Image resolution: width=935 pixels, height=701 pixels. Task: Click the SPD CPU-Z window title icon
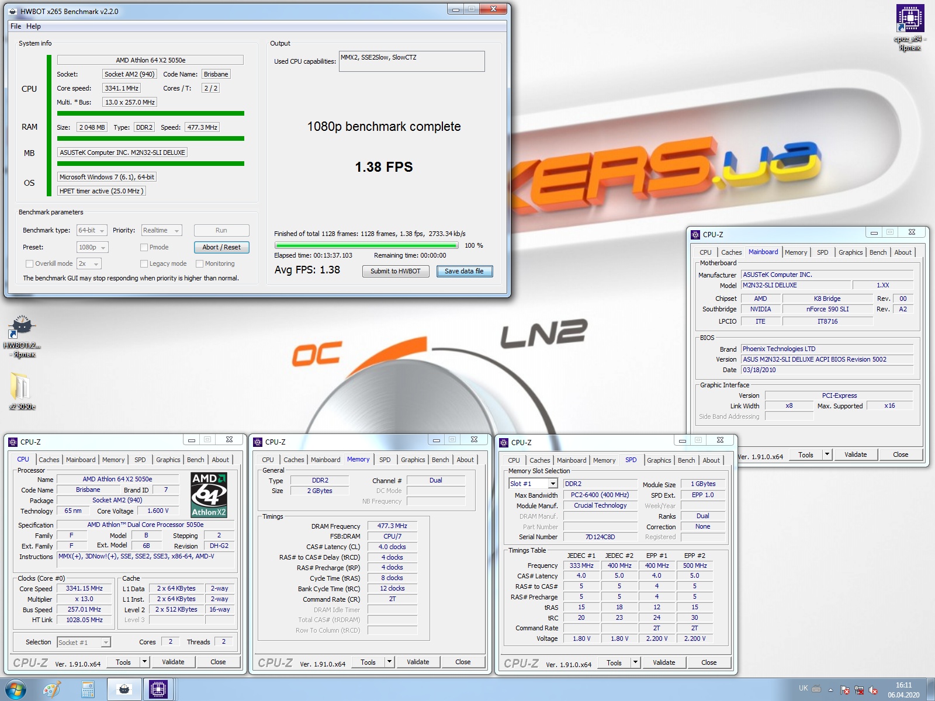click(x=504, y=442)
